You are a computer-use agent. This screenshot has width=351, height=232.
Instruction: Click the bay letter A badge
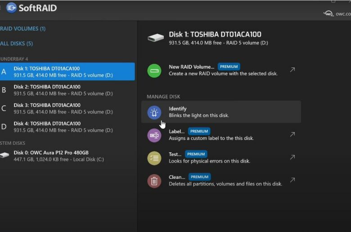point(4,72)
